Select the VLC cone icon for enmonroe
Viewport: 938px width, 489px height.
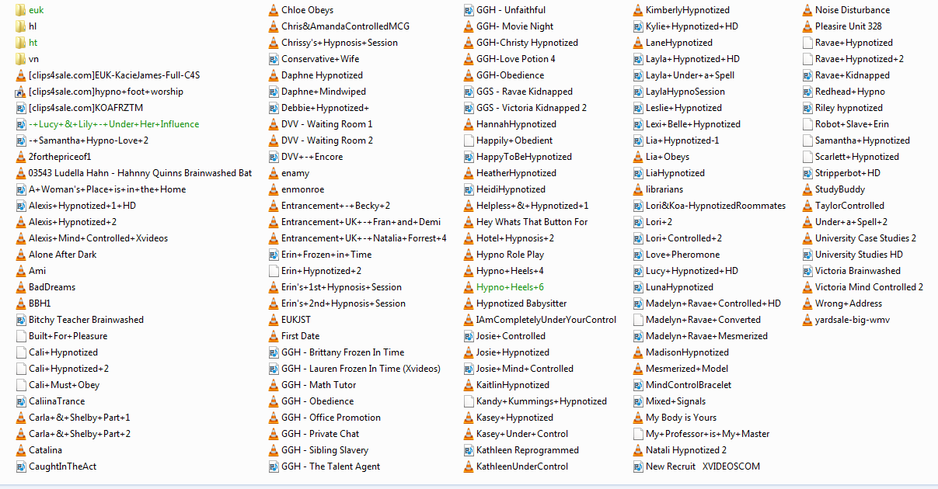pyautogui.click(x=274, y=189)
